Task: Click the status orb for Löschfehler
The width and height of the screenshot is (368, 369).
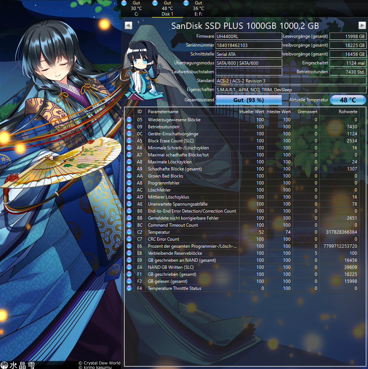Action: pyautogui.click(x=129, y=190)
